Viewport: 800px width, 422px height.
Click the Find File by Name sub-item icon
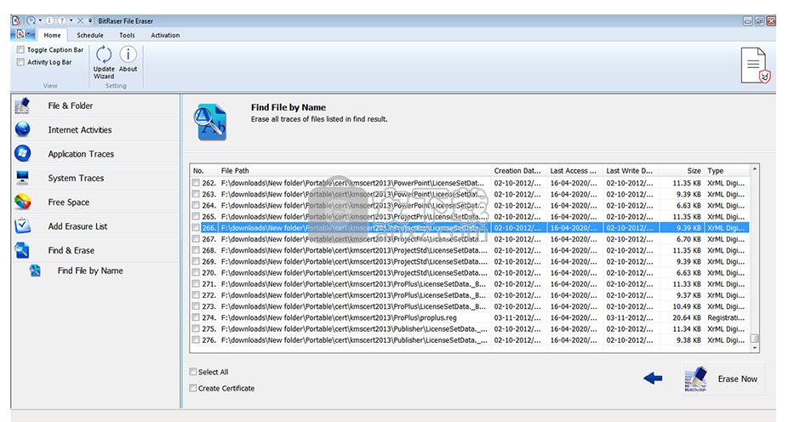coord(35,271)
